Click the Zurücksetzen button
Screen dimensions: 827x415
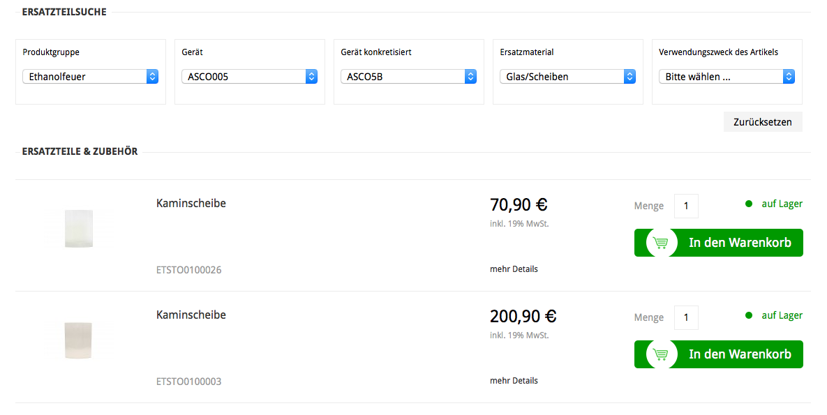coord(763,122)
